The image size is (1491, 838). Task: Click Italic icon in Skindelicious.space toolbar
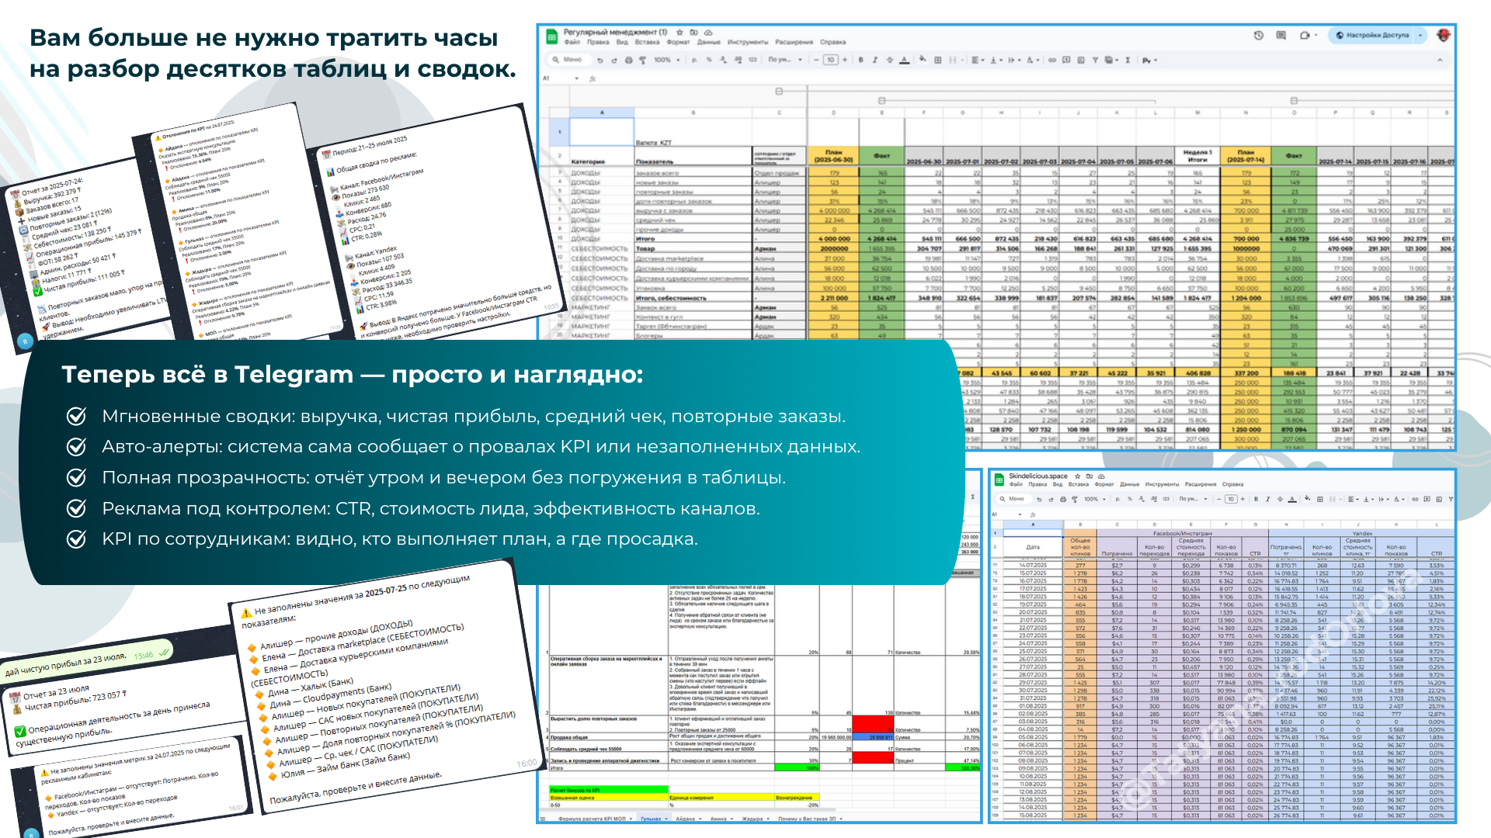[1267, 499]
